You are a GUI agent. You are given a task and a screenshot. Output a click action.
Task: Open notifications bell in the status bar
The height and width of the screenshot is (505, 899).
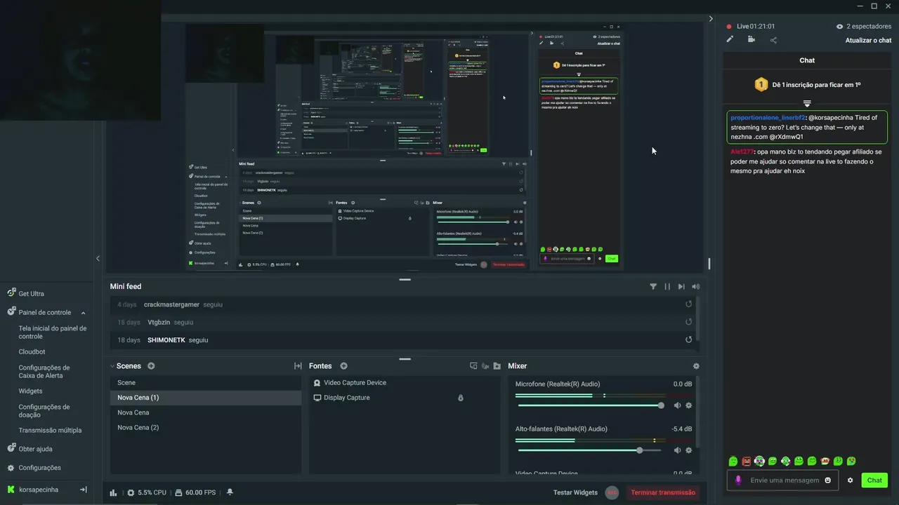click(x=230, y=492)
